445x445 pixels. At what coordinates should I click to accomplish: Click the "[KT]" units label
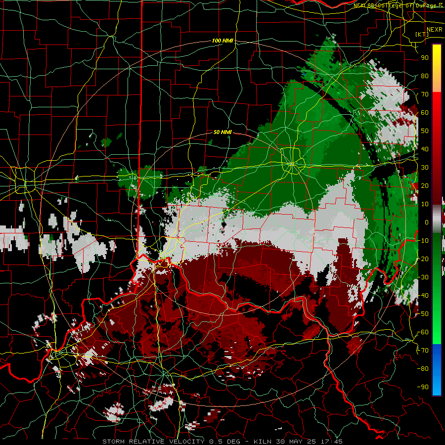click(x=422, y=34)
